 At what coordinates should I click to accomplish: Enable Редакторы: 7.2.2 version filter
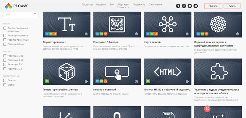pos(5,56)
